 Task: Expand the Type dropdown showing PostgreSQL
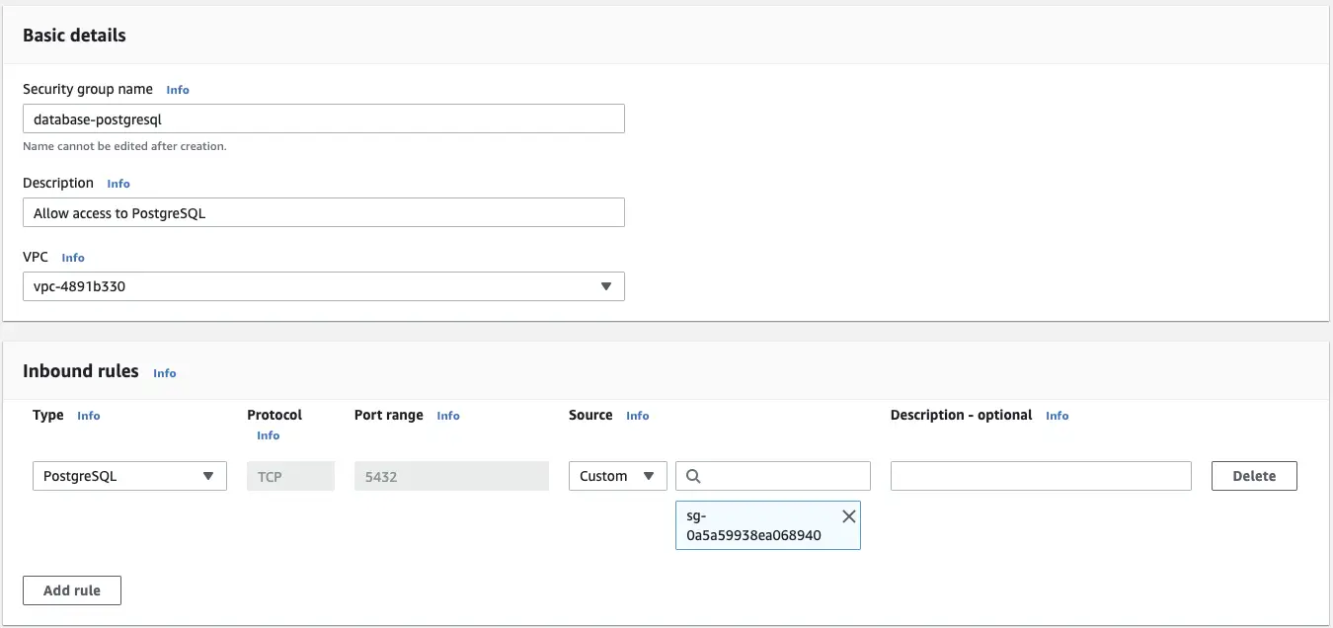(129, 476)
